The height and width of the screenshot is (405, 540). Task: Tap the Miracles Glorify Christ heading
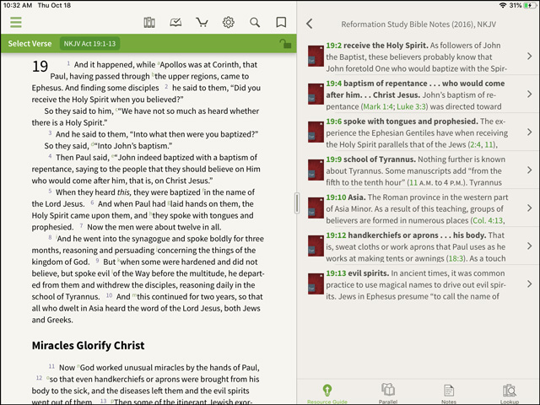(88, 345)
